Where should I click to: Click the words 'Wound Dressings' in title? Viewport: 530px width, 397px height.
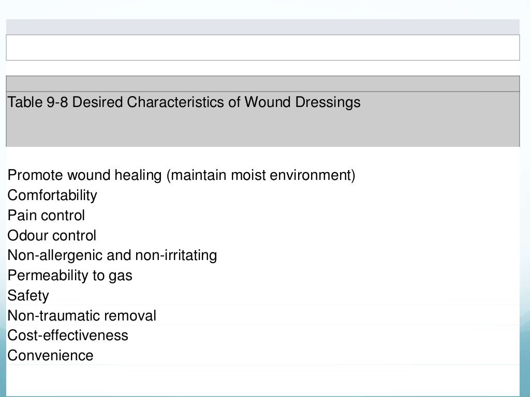coord(302,102)
